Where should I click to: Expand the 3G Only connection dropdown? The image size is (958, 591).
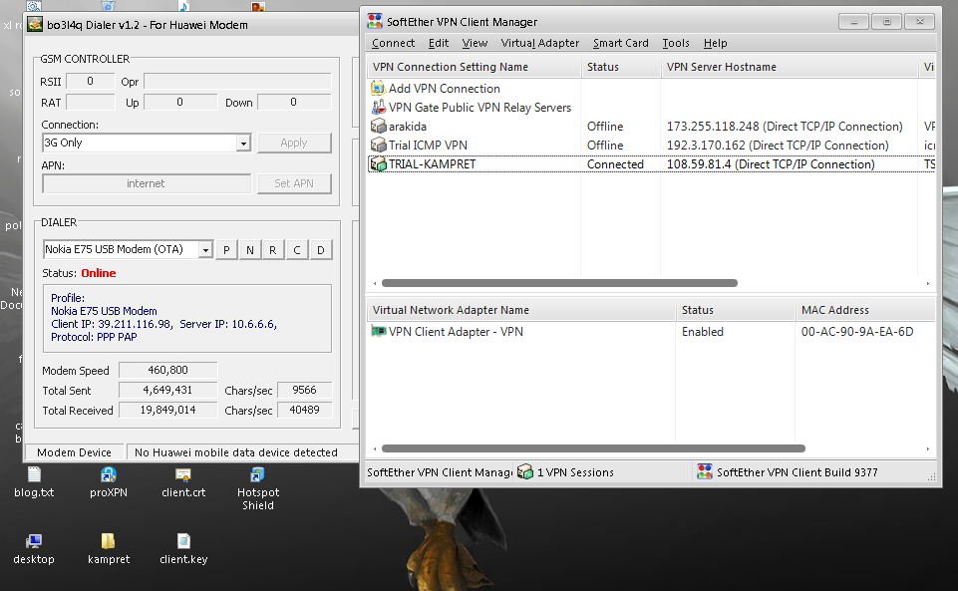pyautogui.click(x=243, y=143)
